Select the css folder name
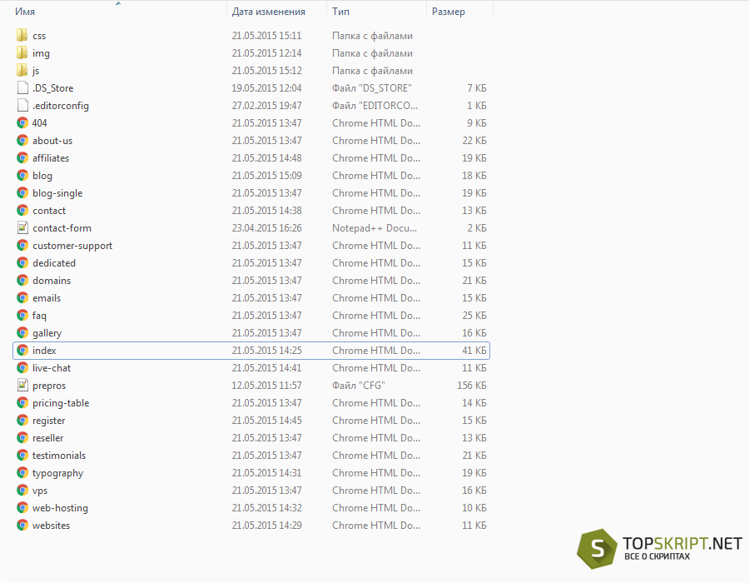The image size is (749, 583). 39,36
